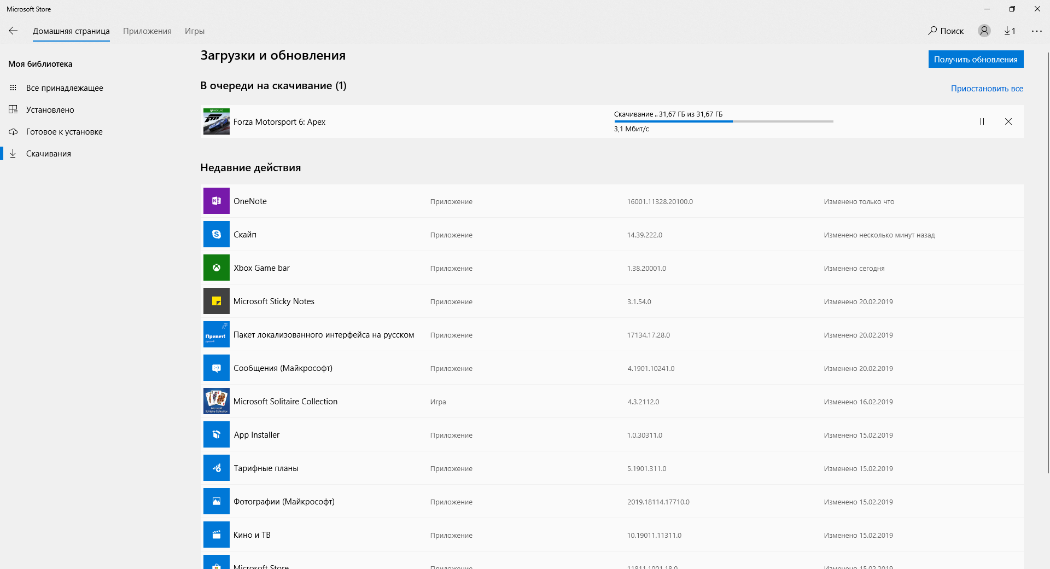
Task: Click the cloud icon beside Готовое к установке
Action: [13, 132]
